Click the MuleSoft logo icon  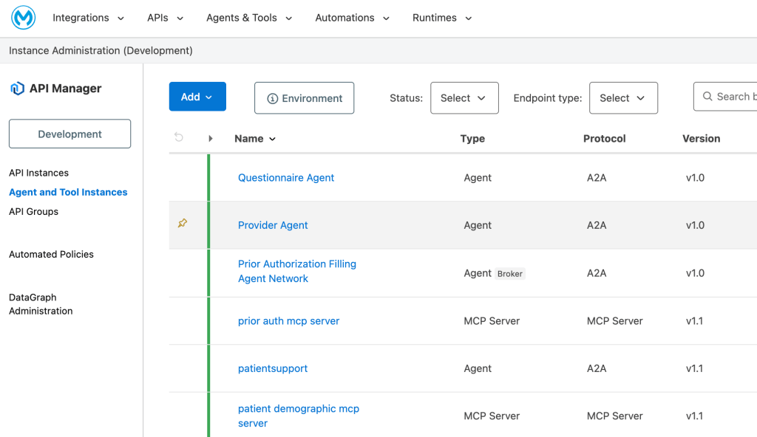point(23,18)
